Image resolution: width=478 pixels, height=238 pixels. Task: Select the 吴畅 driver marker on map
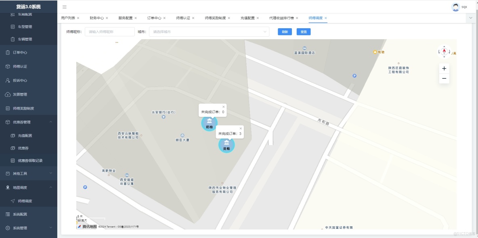226,144
